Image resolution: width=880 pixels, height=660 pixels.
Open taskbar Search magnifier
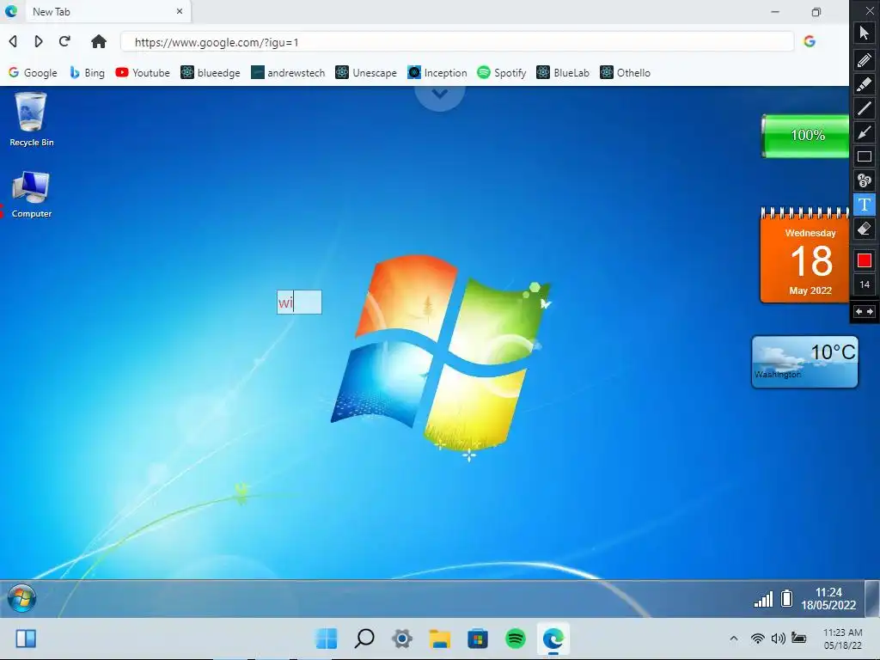364,639
